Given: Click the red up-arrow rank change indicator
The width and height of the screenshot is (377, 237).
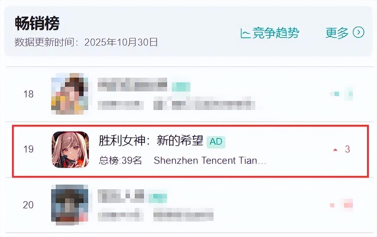Looking at the screenshot, I should [335, 150].
